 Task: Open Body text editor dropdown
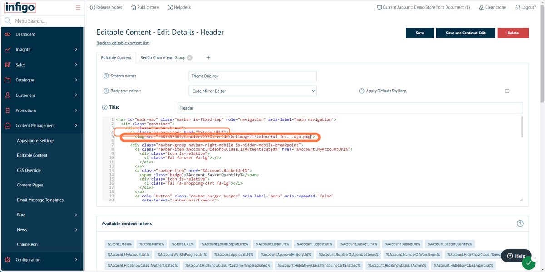253,91
